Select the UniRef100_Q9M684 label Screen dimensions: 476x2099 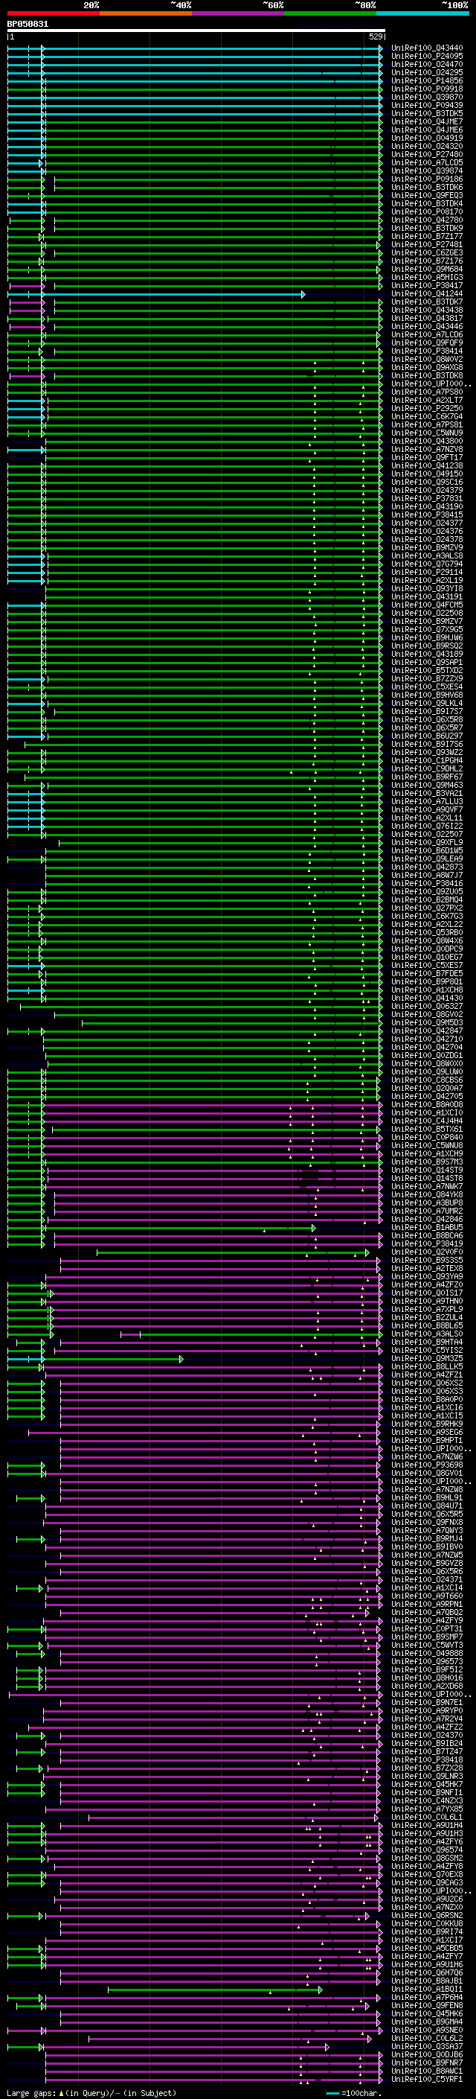click(x=427, y=269)
